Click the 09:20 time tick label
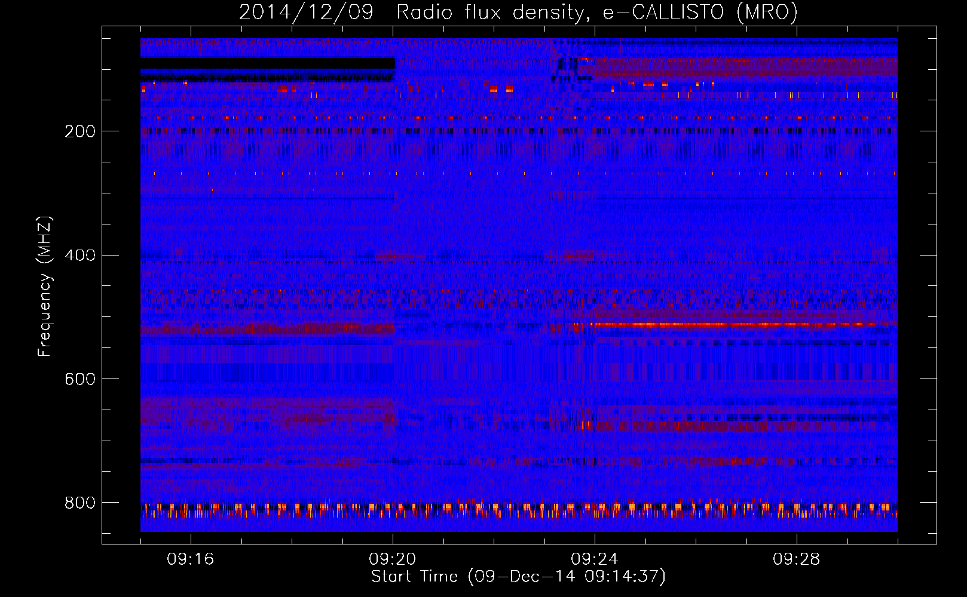 (393, 559)
